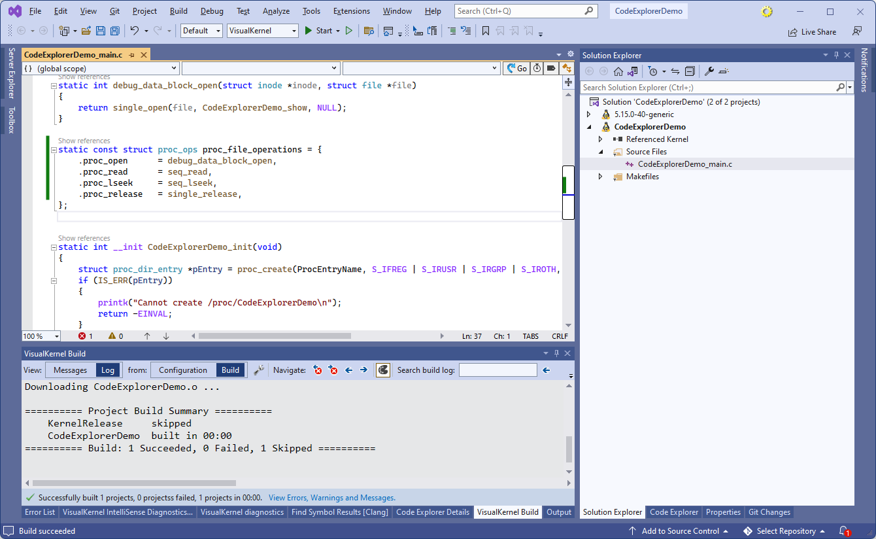Expand the 5.15.0-40-generic project node
The height and width of the screenshot is (539, 876).
(588, 114)
